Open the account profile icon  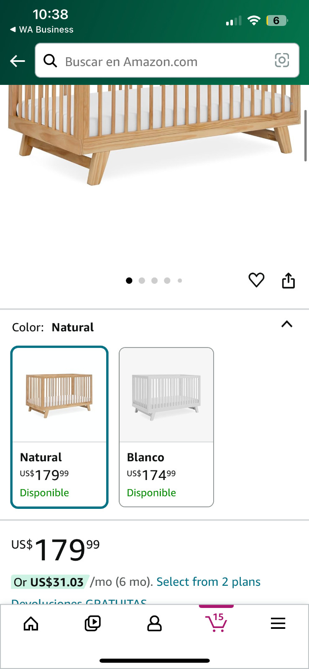tap(154, 624)
